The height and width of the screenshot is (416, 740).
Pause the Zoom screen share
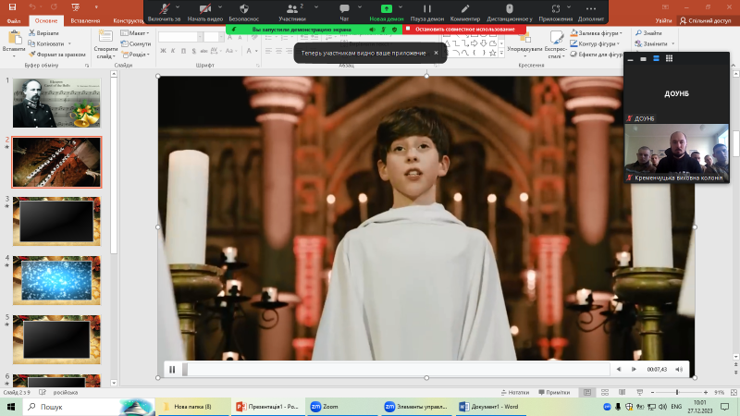coord(426,12)
